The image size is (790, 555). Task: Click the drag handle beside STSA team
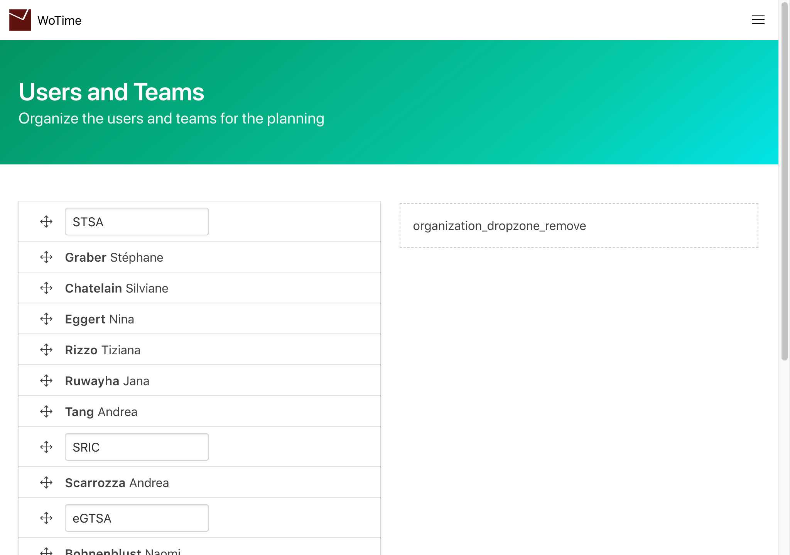(x=46, y=222)
